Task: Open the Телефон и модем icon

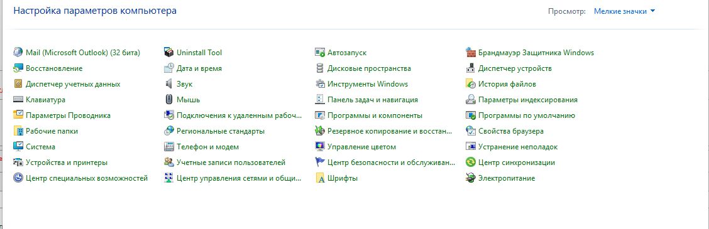Action: tap(168, 147)
